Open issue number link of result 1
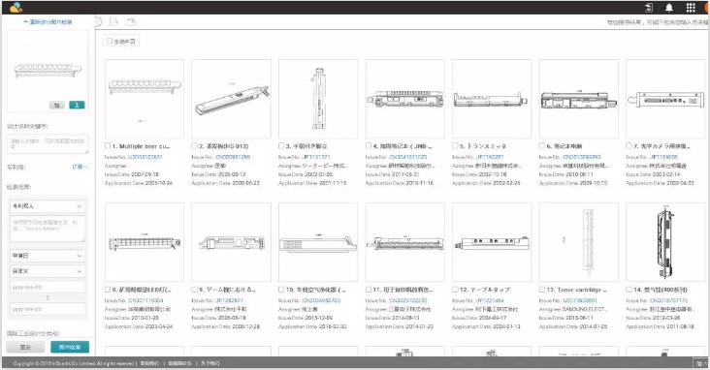Screen dimensions: 710x370 pyautogui.click(x=145, y=157)
